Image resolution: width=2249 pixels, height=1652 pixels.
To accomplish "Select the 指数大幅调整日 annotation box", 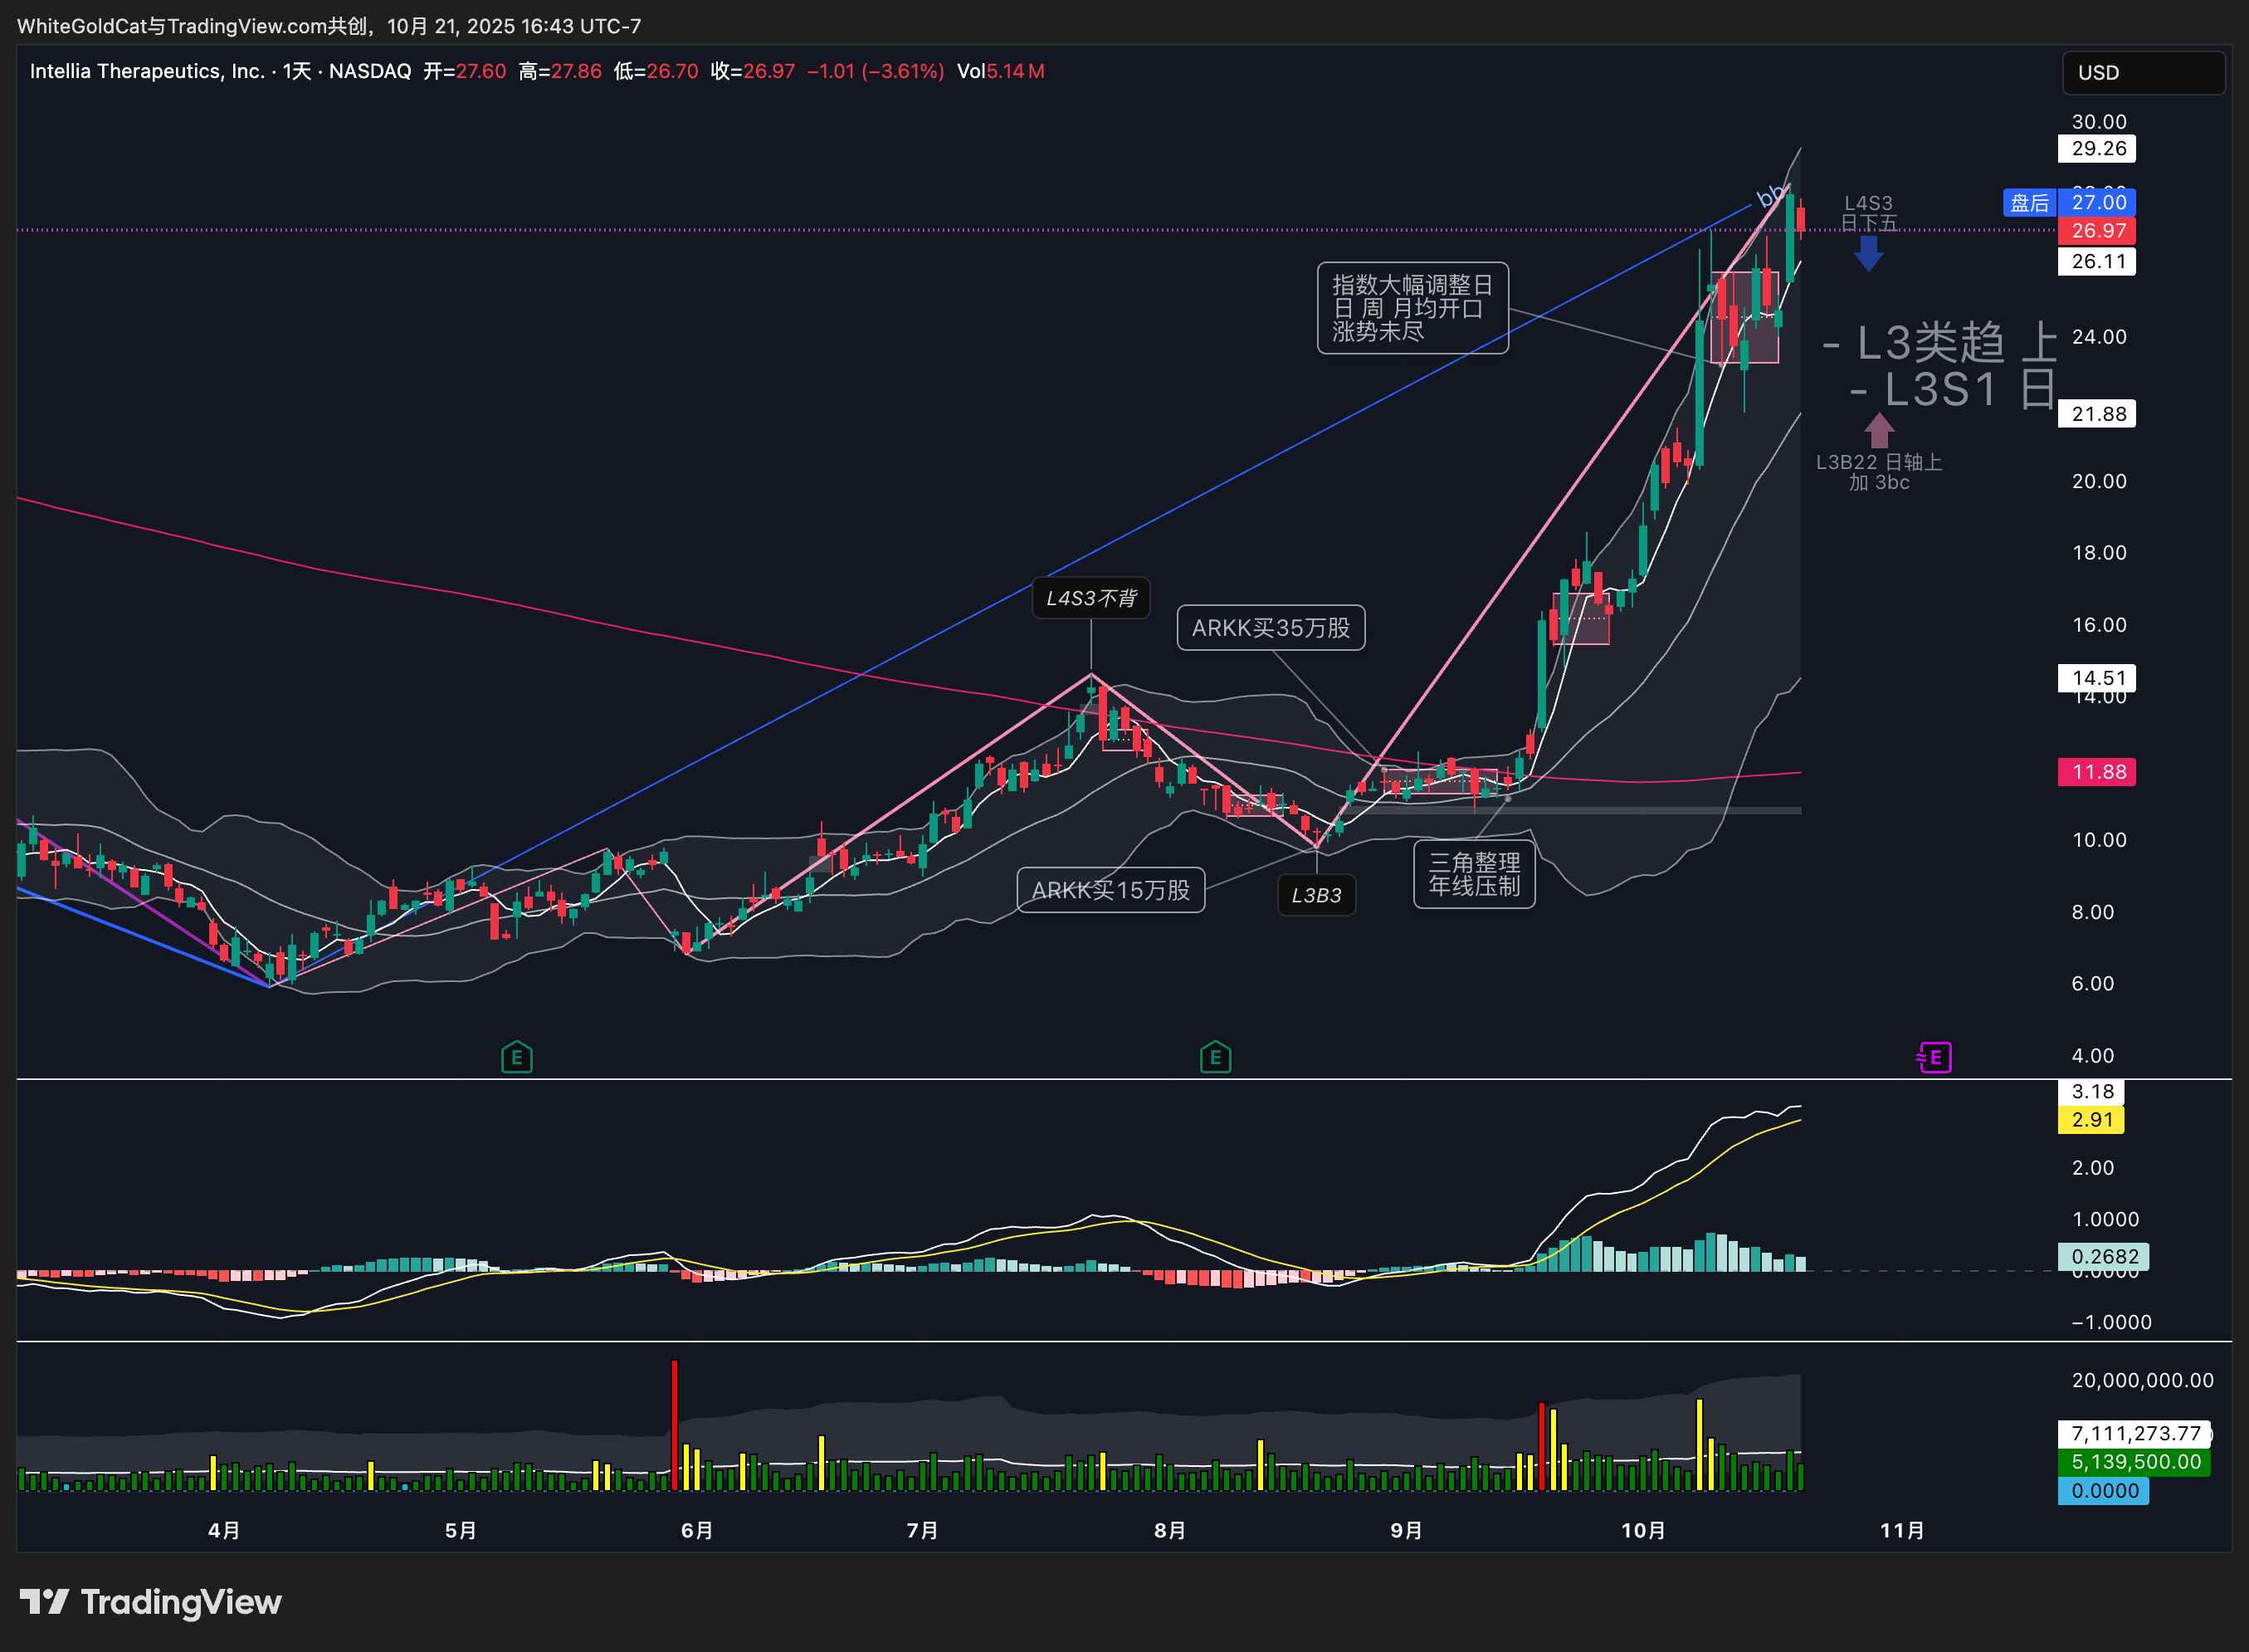I will pyautogui.click(x=1412, y=308).
